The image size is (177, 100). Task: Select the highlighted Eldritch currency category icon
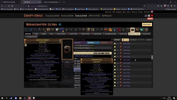coord(132,30)
